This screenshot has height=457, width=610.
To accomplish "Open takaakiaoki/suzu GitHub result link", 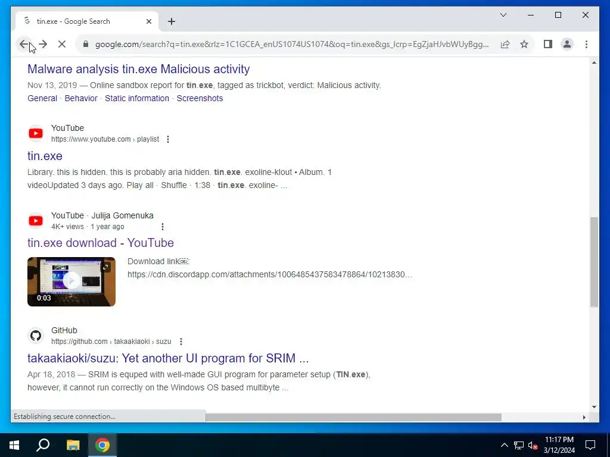I will (x=168, y=358).
